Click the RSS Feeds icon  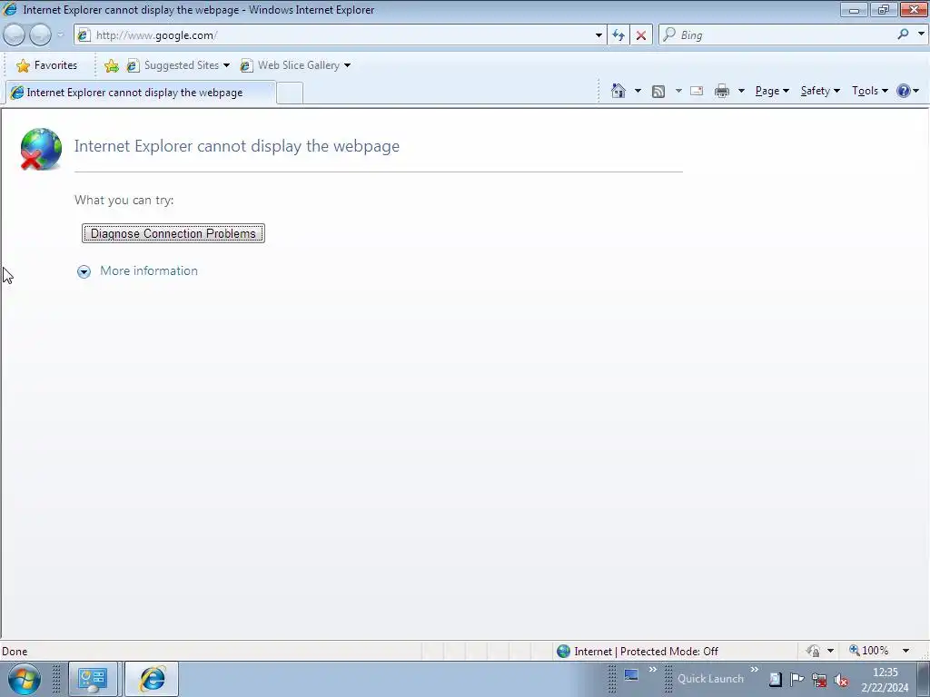[658, 92]
